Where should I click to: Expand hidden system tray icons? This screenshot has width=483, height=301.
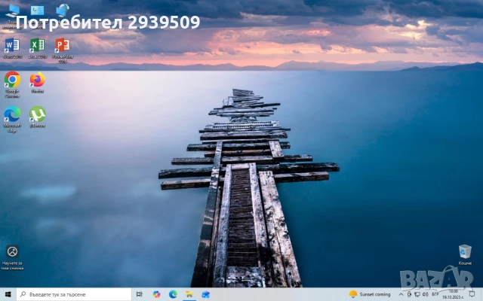(401, 294)
